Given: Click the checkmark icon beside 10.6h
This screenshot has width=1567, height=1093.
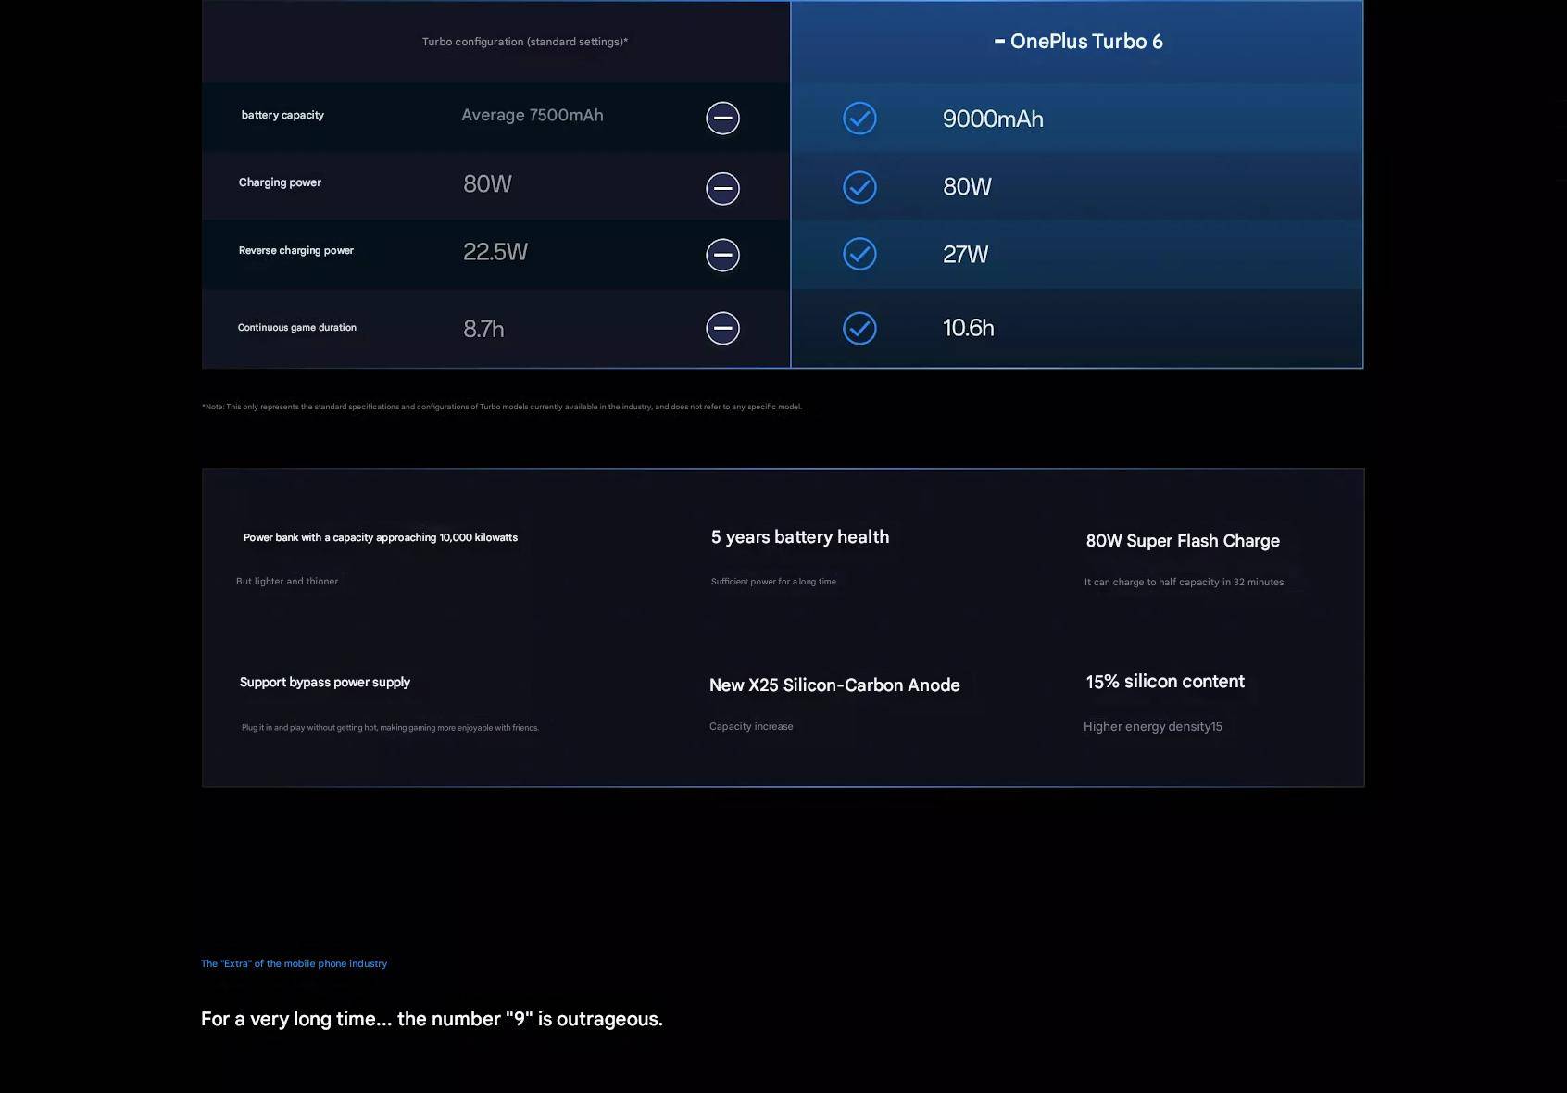Looking at the screenshot, I should (x=859, y=328).
